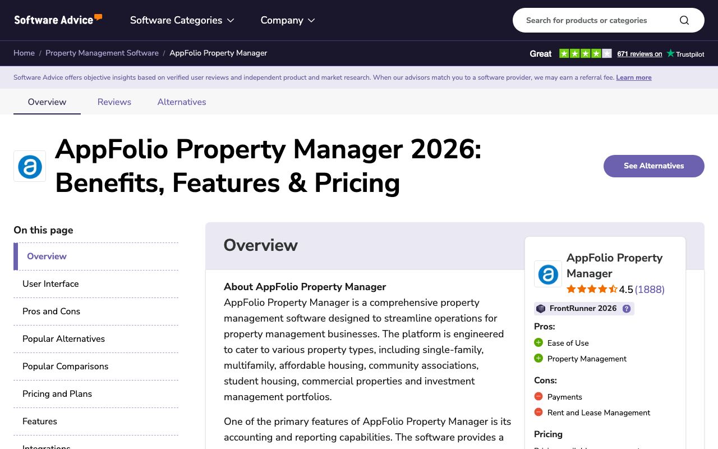The height and width of the screenshot is (449, 718).
Task: Click red minus icon beside Rent and Lease Management
Action: click(x=538, y=412)
